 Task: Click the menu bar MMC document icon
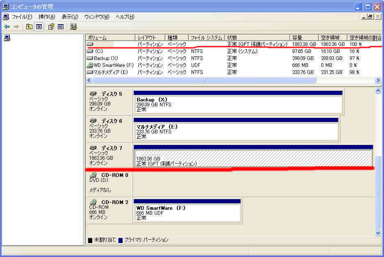6,17
